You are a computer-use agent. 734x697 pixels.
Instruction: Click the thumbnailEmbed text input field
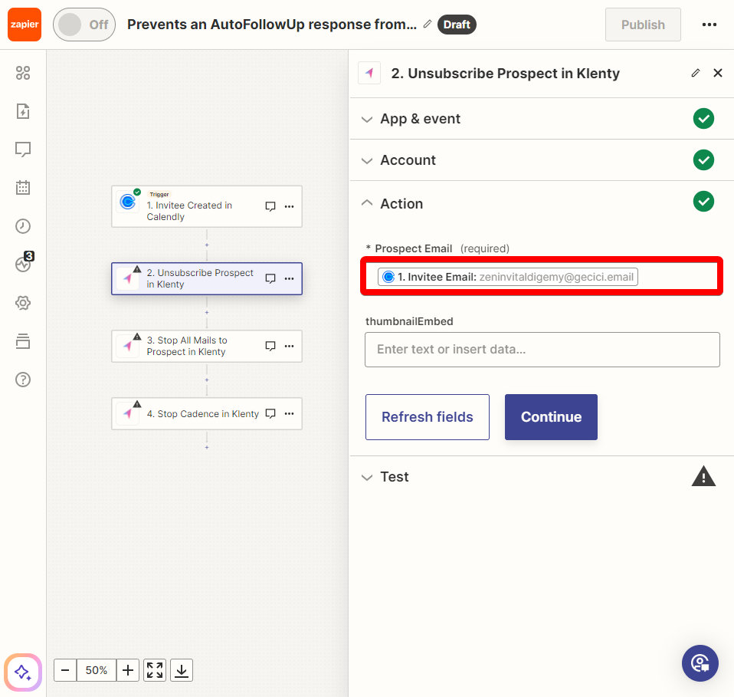tap(542, 350)
